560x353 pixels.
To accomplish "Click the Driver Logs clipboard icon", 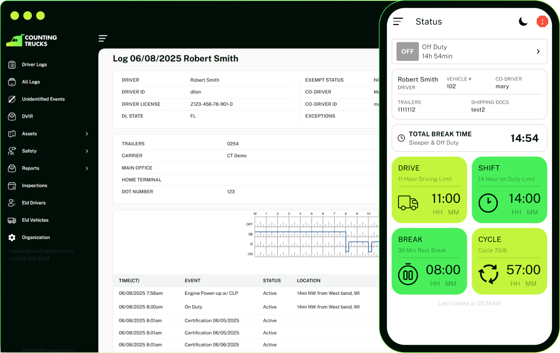I will [12, 65].
